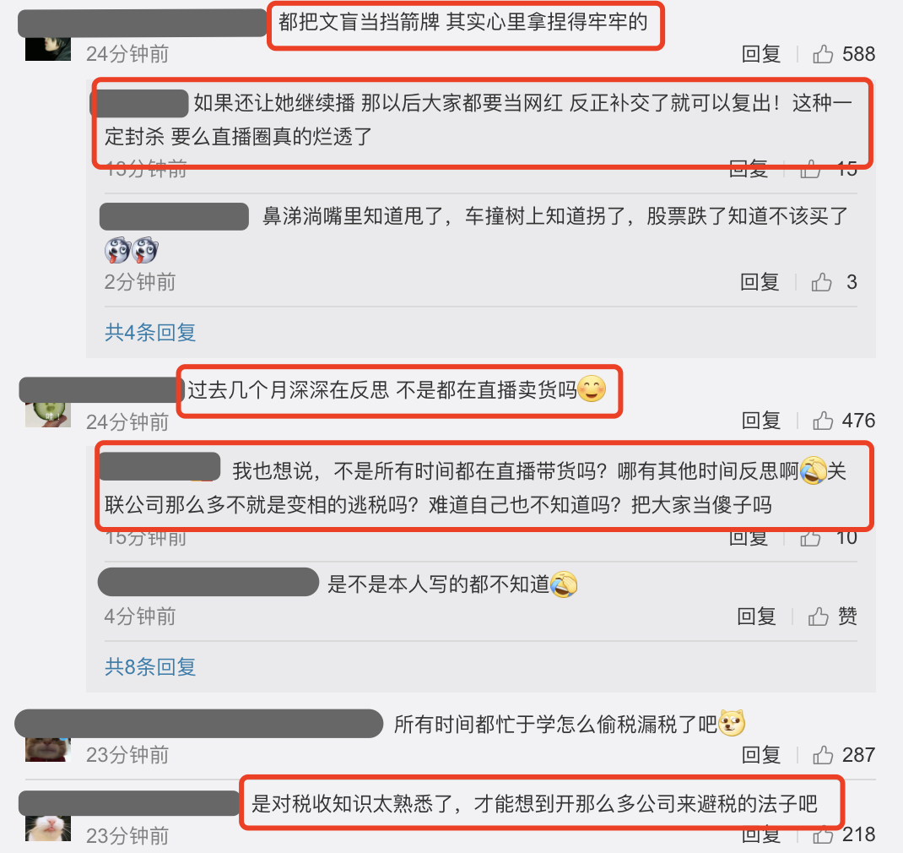The image size is (903, 853).
Task: Open avatar of 过去几个月 commenter
Action: coord(48,415)
